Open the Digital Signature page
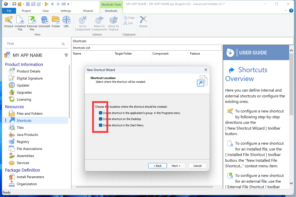Viewport: 296px width, 197px height. pos(30,78)
